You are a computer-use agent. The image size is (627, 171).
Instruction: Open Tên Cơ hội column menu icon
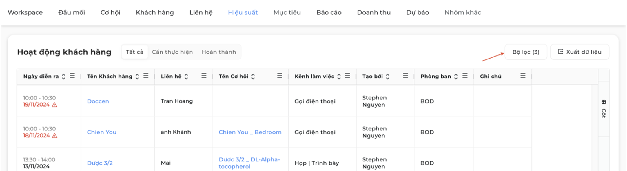tap(280, 76)
